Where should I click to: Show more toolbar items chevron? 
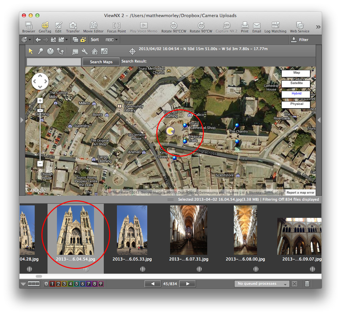click(x=318, y=27)
